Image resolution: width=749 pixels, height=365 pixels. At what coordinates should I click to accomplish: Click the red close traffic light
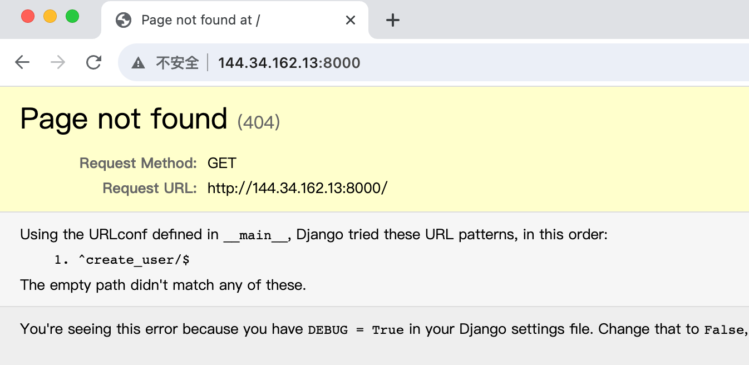tap(28, 16)
